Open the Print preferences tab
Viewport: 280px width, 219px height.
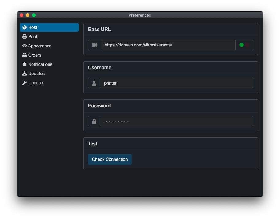(x=33, y=37)
